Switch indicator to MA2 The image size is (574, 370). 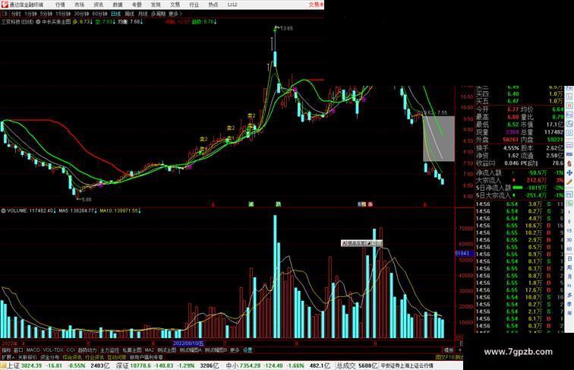point(149,350)
